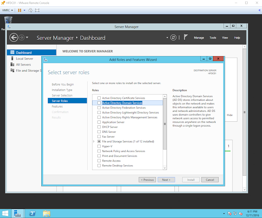Check Active Directory Domain Services
This screenshot has height=218, width=262.
(99, 103)
